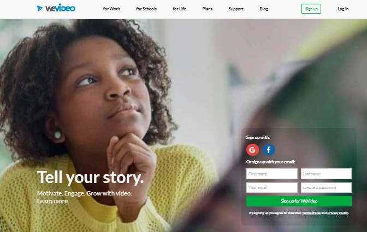
Task: Click the Log in link
Action: click(x=343, y=9)
